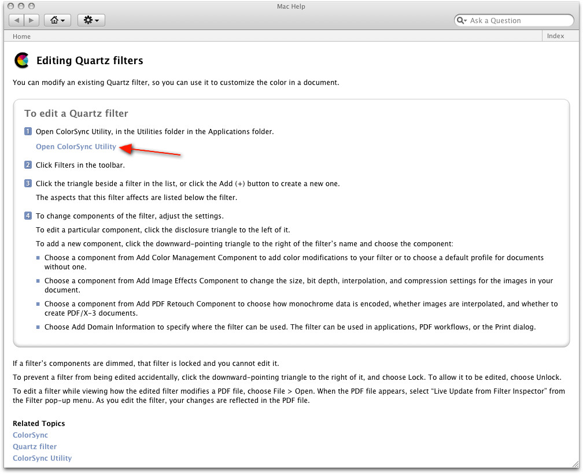Select Home in the breadcrumb bar
This screenshot has height=474, width=583.
[21, 36]
